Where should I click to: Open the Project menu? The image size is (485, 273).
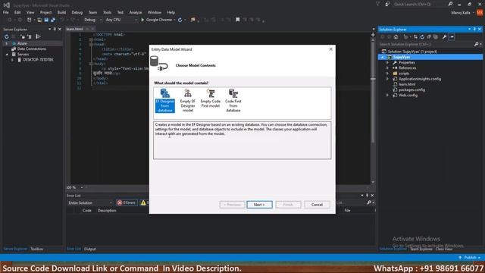45,12
